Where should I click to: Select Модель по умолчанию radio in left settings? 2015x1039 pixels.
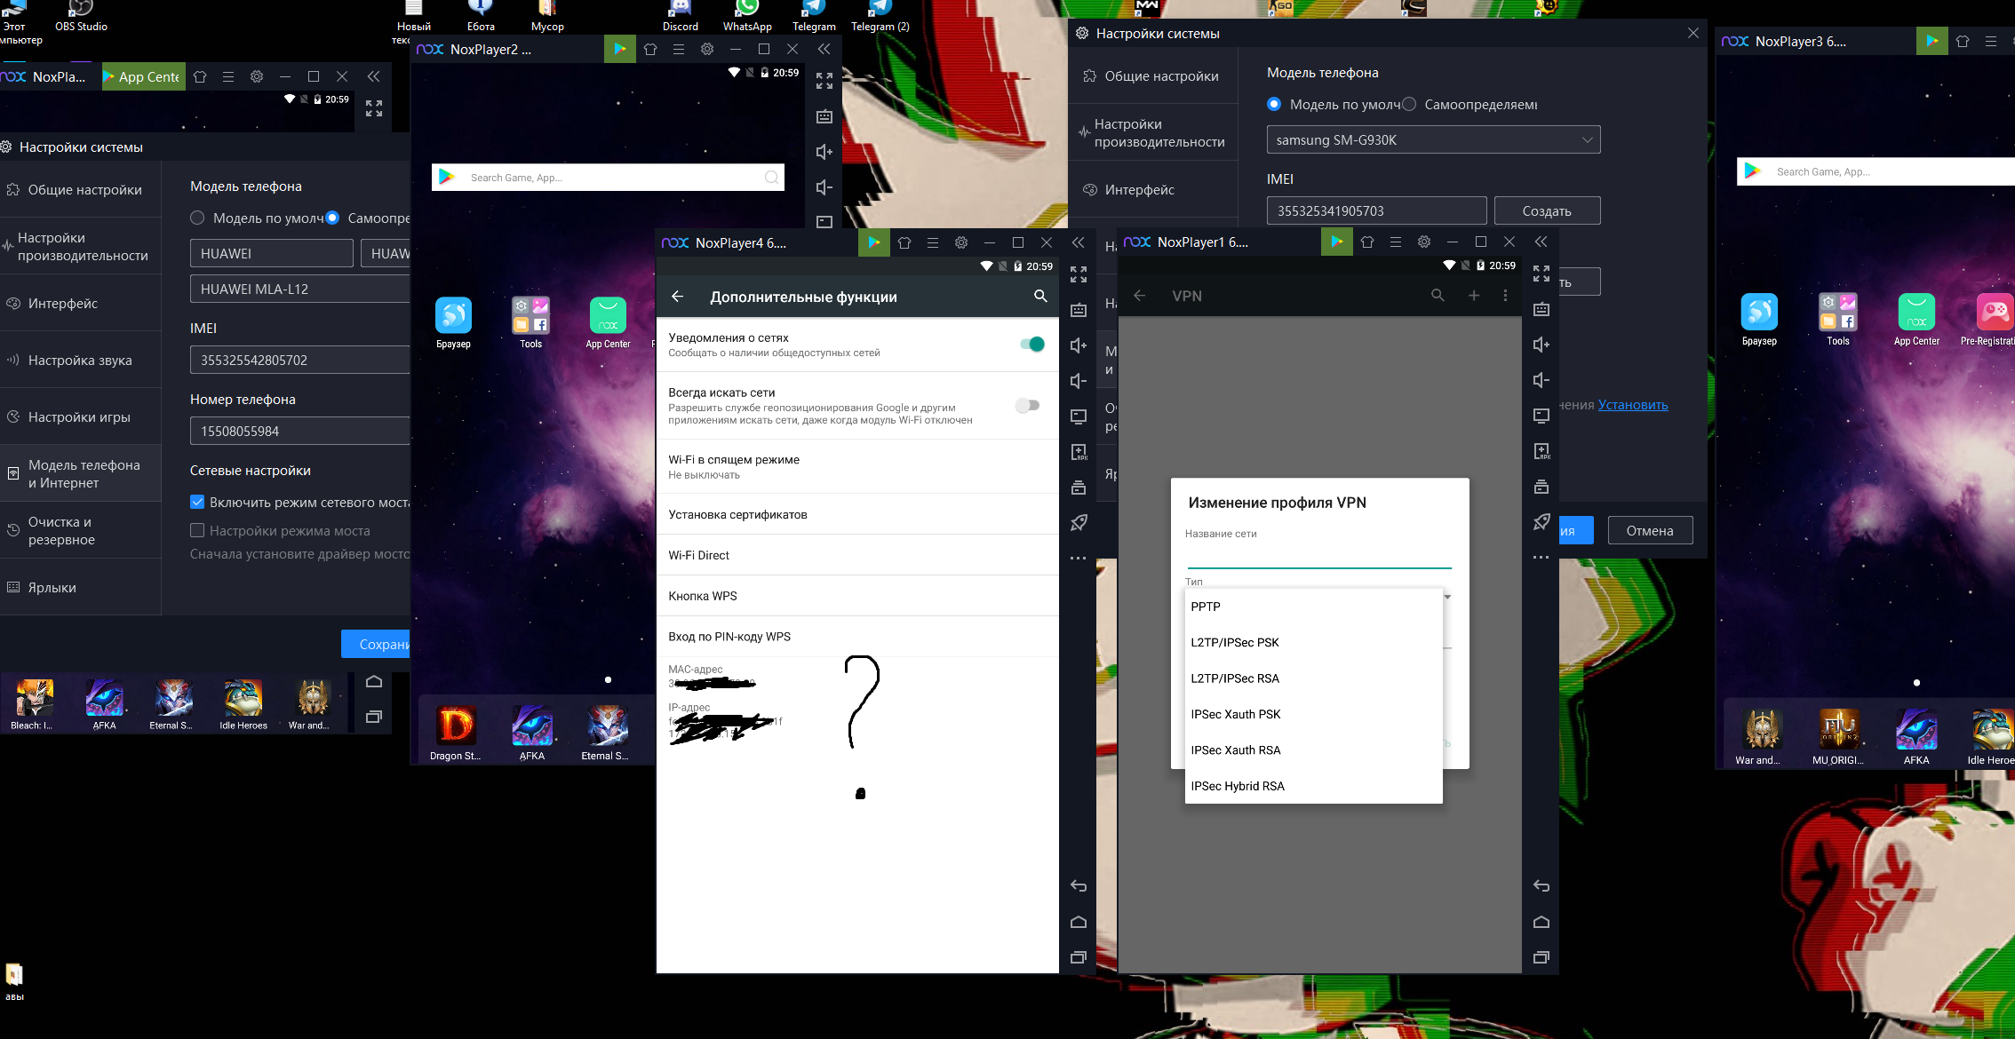pyautogui.click(x=197, y=218)
